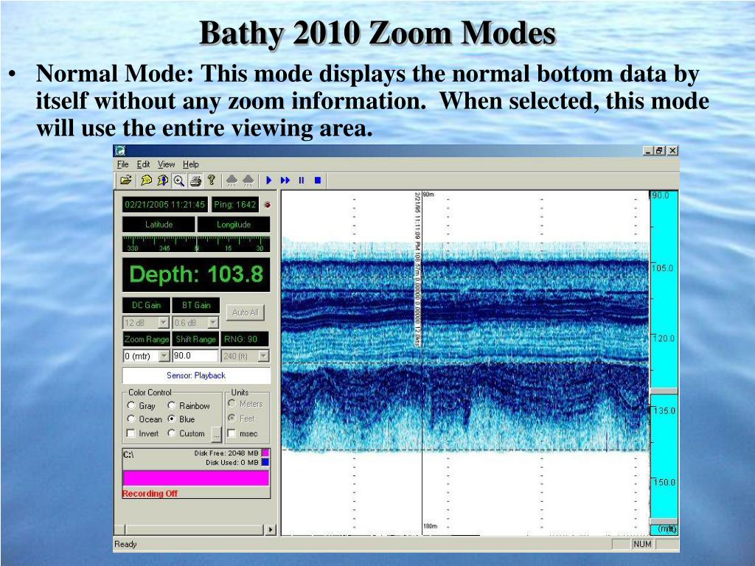Image resolution: width=755 pixels, height=566 pixels.
Task: Click the RNG: 90 display
Action: coord(245,339)
